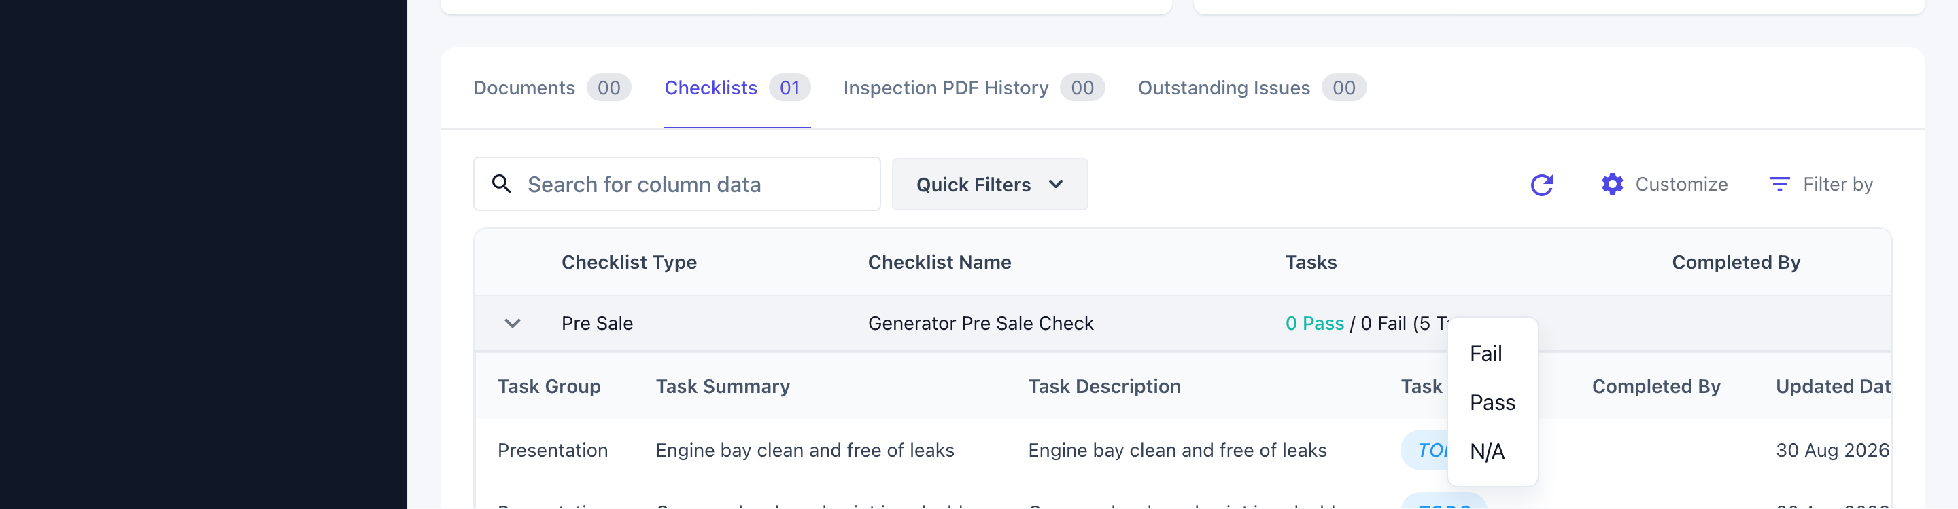Click the Task Description column header
This screenshot has height=509, width=1958.
[1104, 387]
